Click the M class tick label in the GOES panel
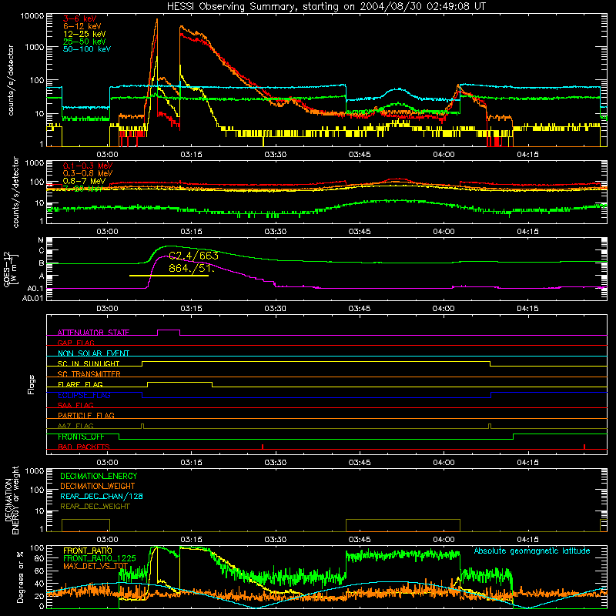The image size is (616, 616). [41, 240]
